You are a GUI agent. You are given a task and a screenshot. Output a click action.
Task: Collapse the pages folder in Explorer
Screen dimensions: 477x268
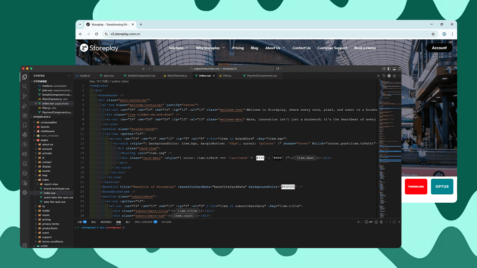click(x=44, y=140)
